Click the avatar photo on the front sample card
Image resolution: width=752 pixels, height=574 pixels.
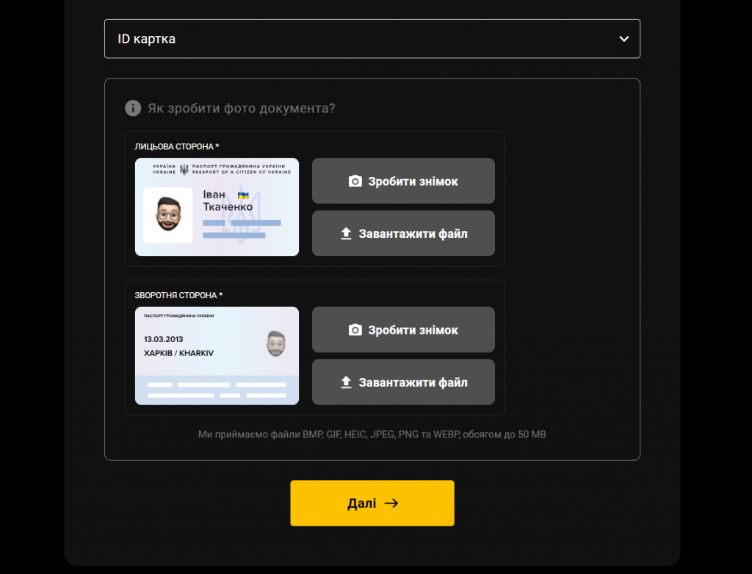point(168,214)
